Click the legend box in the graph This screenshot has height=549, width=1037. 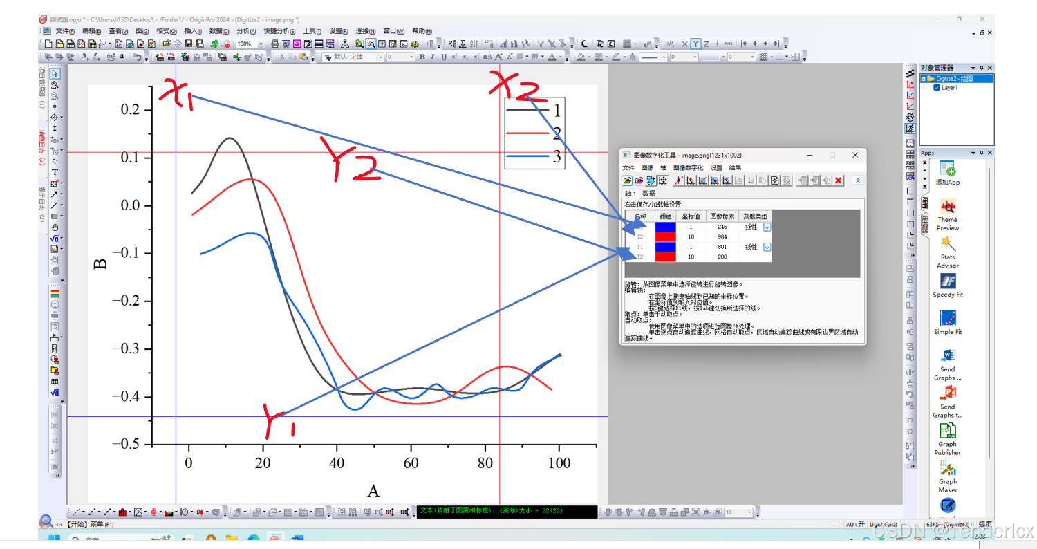click(534, 133)
